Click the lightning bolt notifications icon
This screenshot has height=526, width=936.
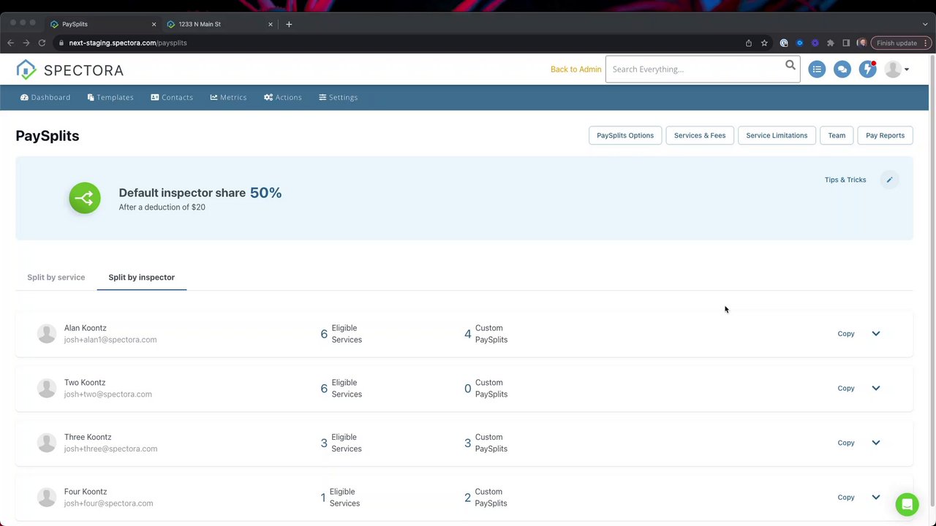(x=867, y=69)
